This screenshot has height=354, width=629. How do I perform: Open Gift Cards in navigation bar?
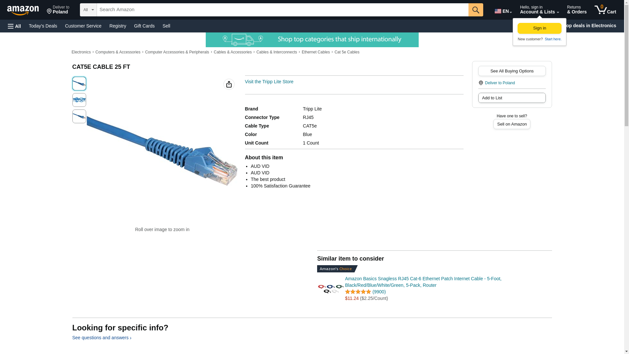tap(144, 26)
